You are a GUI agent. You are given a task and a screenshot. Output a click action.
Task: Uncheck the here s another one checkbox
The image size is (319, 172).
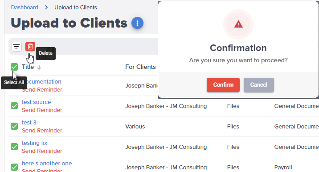(x=14, y=167)
